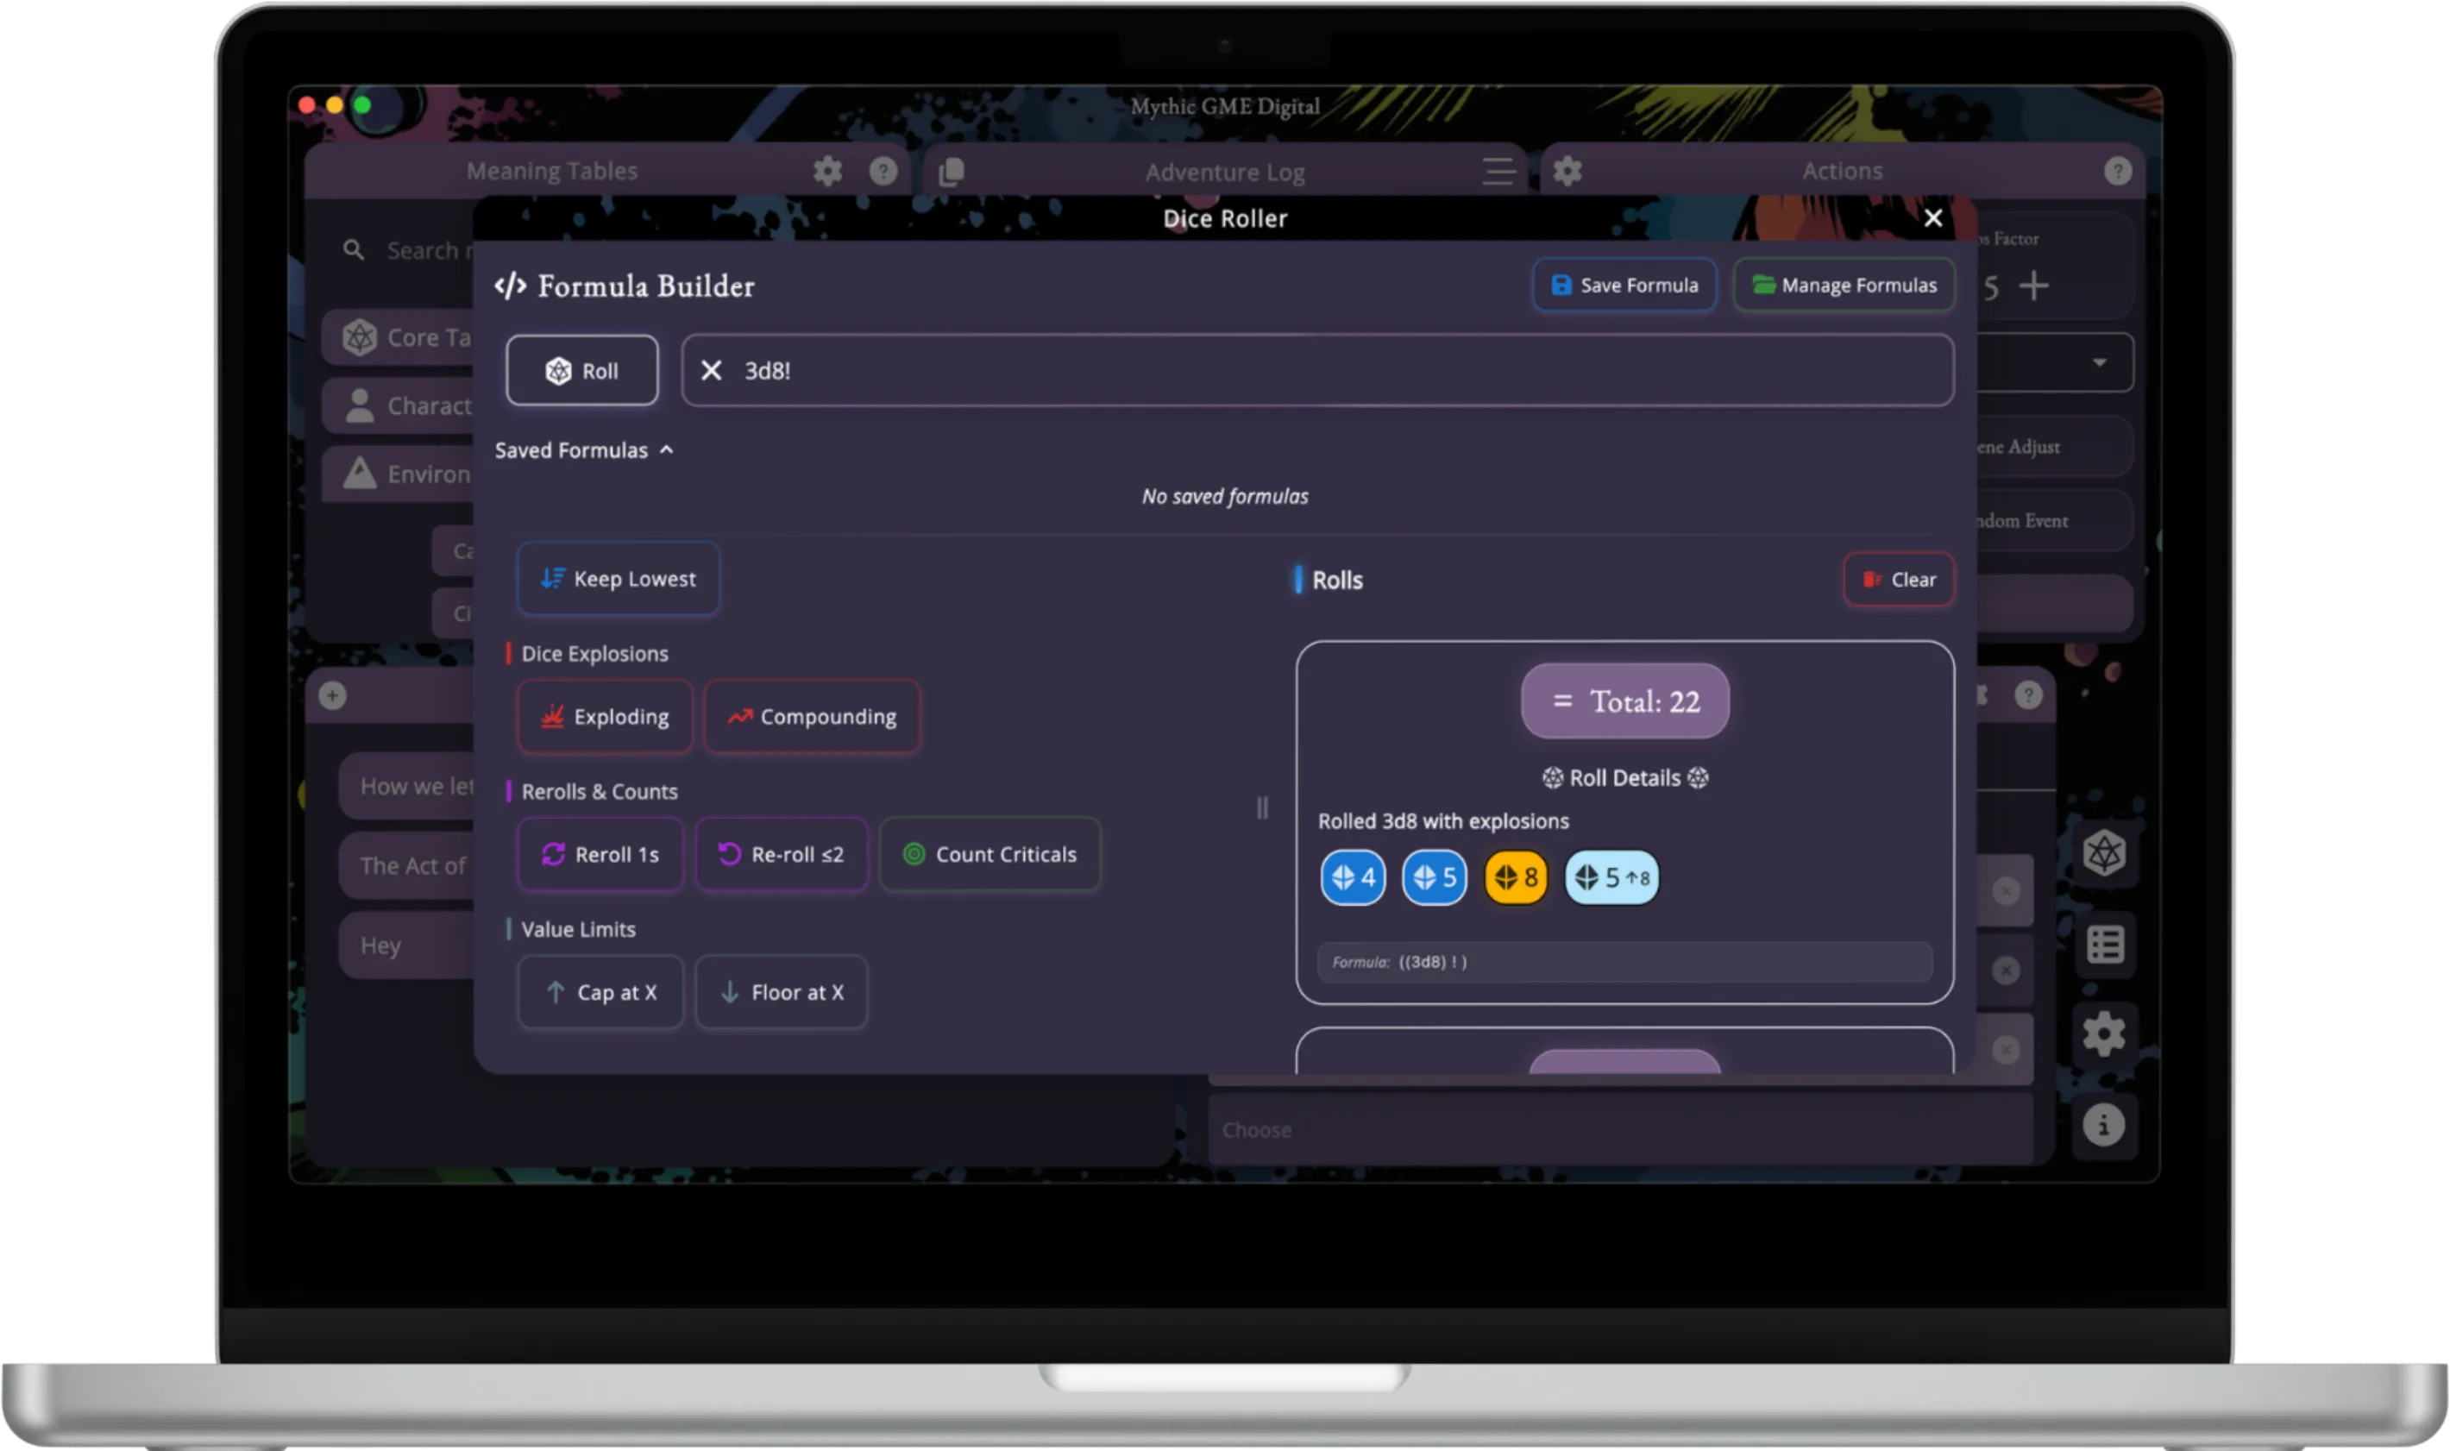The width and height of the screenshot is (2450, 1451).
Task: Add Count Criticals modifier
Action: tap(990, 855)
